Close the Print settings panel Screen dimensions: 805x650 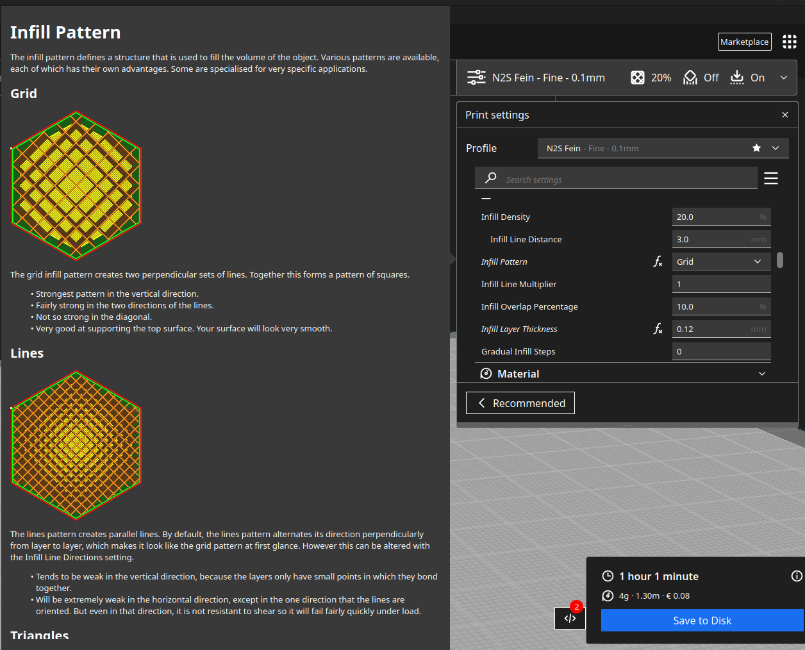[785, 115]
